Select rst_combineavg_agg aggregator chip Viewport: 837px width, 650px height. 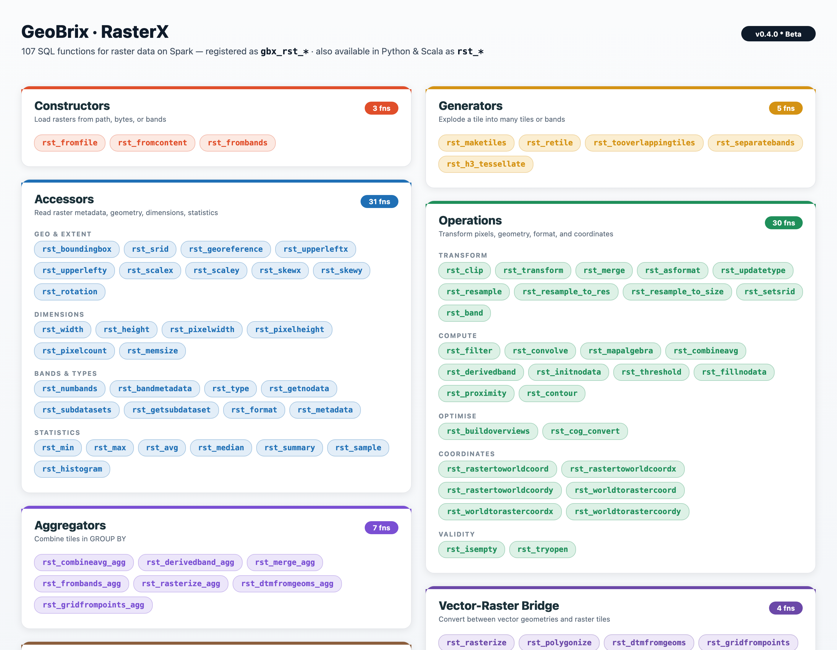pos(84,563)
